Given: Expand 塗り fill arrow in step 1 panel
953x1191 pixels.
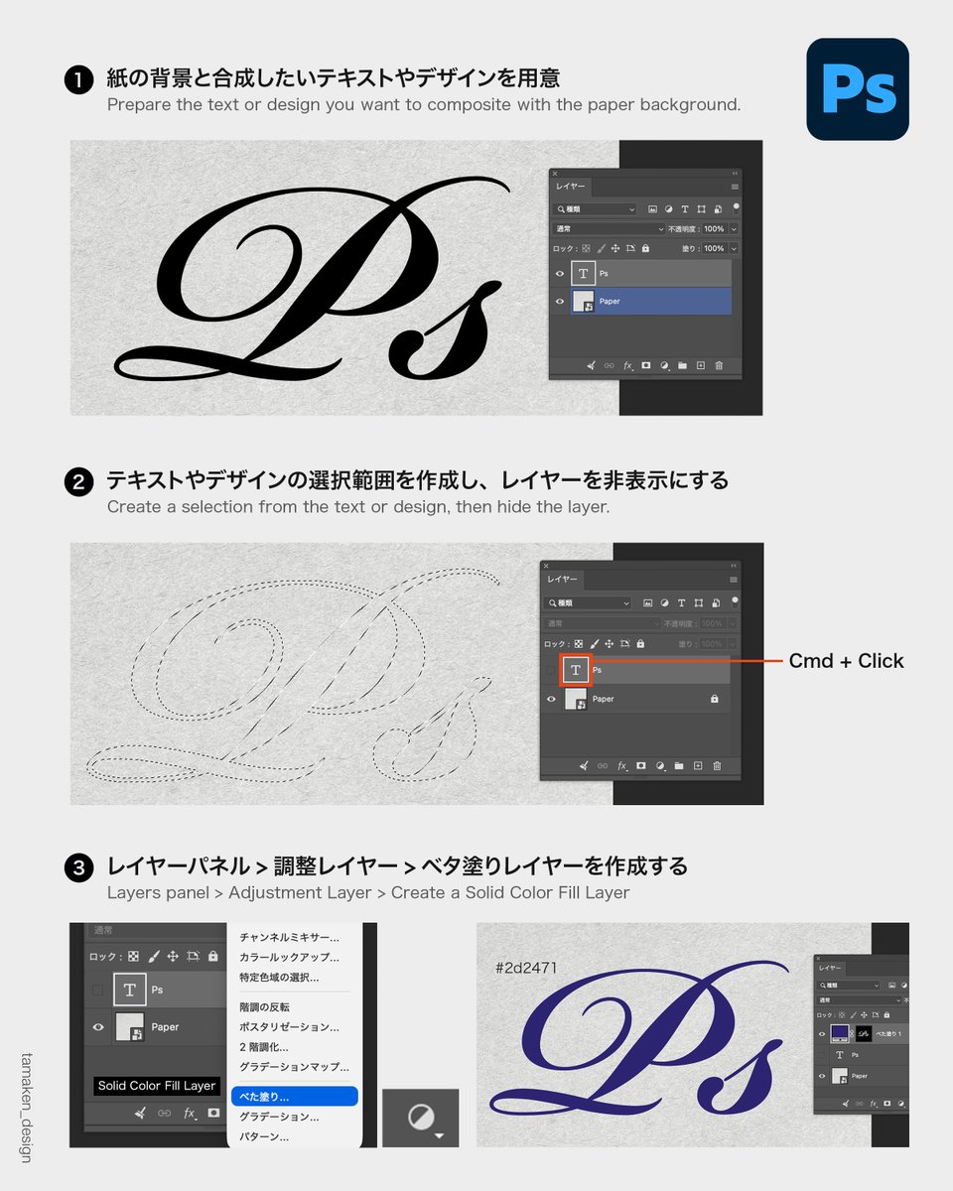Looking at the screenshot, I should (734, 248).
